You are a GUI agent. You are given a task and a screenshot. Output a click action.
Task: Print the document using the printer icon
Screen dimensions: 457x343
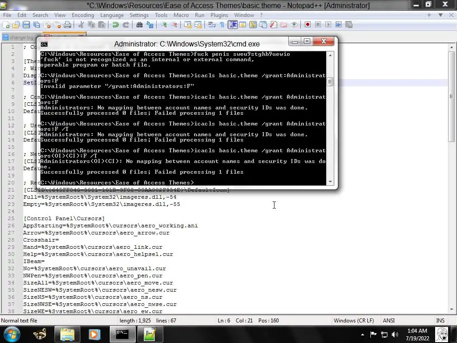(67, 25)
